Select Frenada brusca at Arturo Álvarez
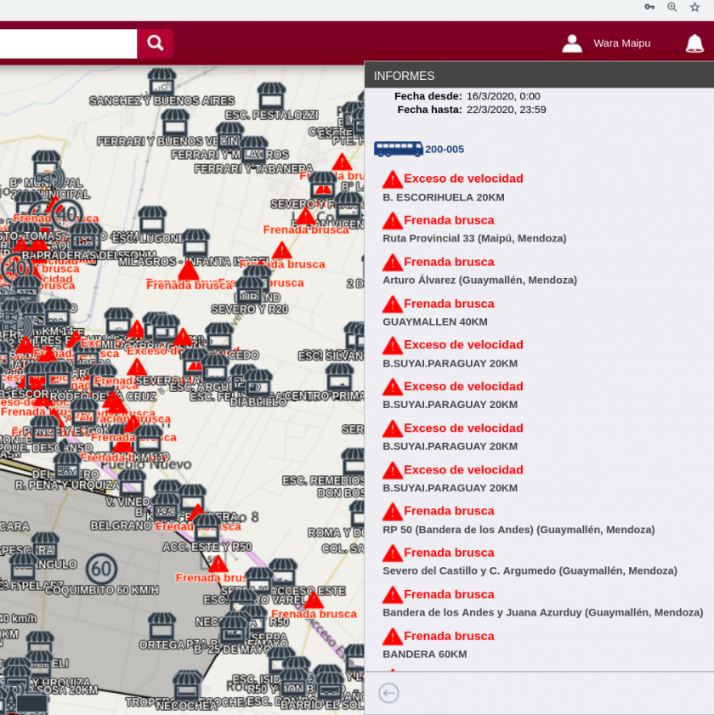Viewport: 714px width, 715px height. point(449,262)
